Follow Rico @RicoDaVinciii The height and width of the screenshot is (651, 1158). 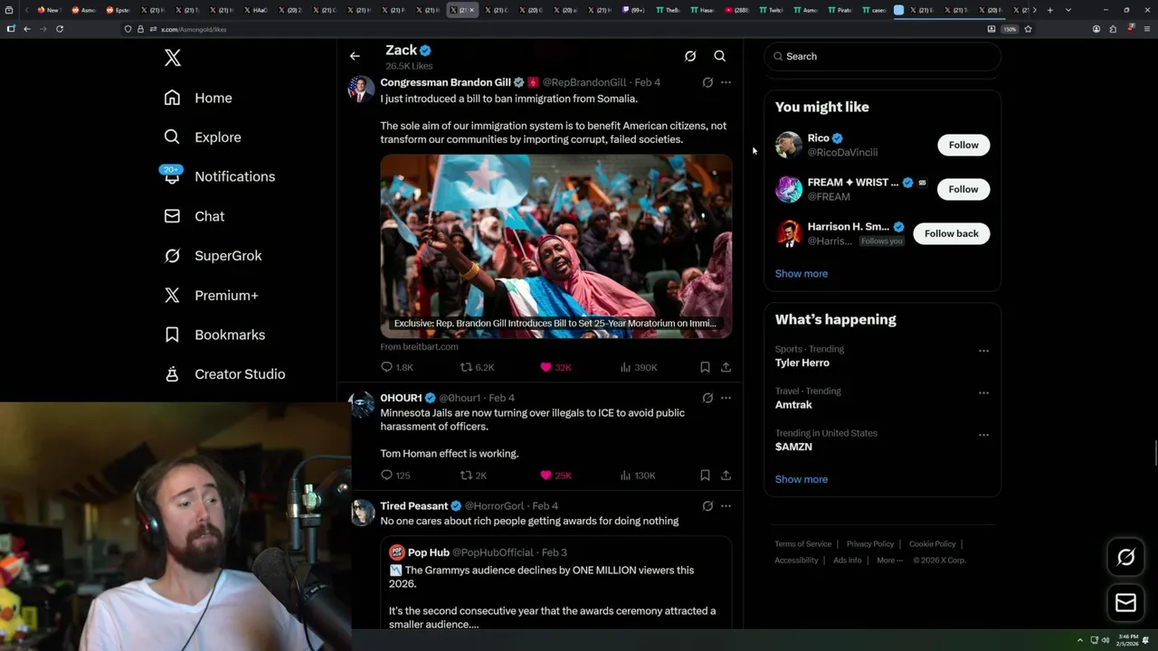(963, 145)
